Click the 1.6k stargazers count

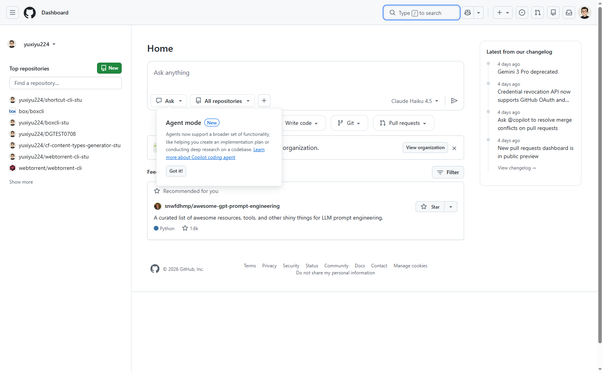click(190, 229)
